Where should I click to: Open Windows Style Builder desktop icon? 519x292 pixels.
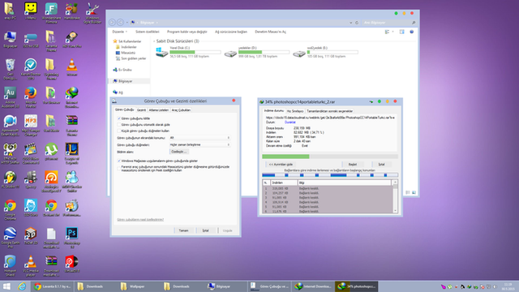[x=92, y=13]
